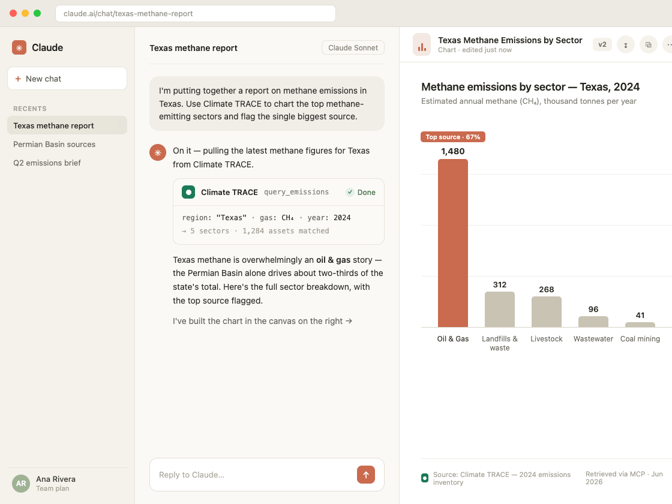Download the chart artifact
Viewport: 672px width, 504px height.
pyautogui.click(x=625, y=44)
